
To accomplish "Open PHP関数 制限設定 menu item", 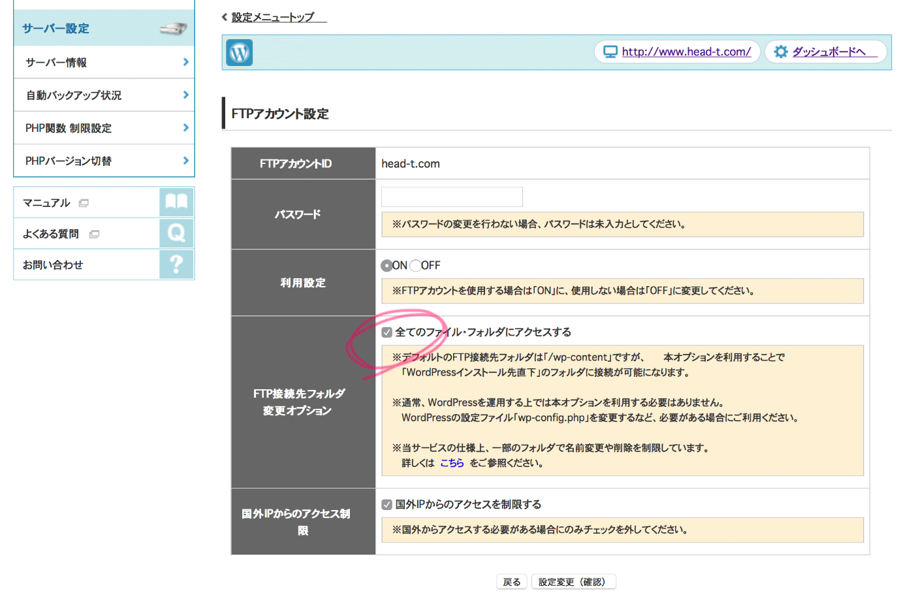I will (104, 128).
